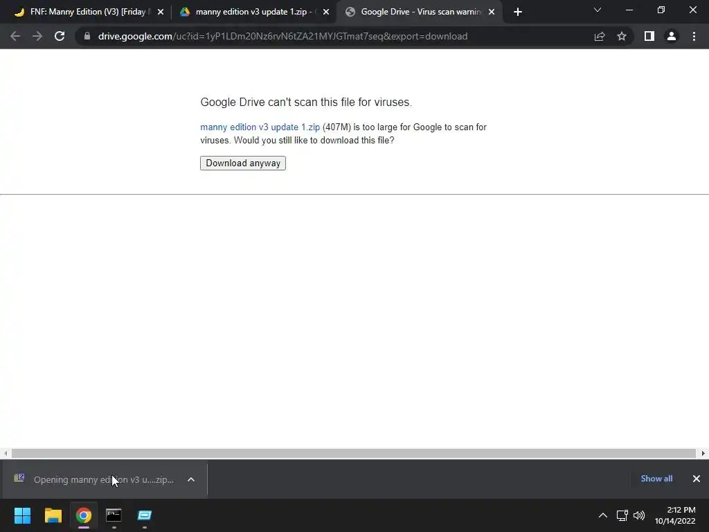The height and width of the screenshot is (532, 709).
Task: Open the blue window app on taskbar
Action: (144, 515)
